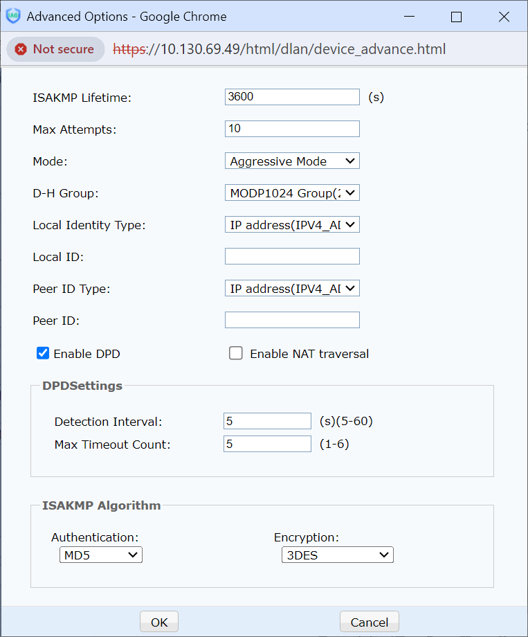Close the Advanced Options window
Screen dimensions: 528x637
[504, 17]
